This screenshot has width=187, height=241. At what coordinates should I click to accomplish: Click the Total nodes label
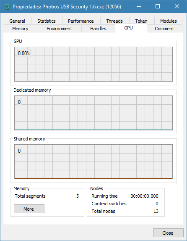point(103,211)
